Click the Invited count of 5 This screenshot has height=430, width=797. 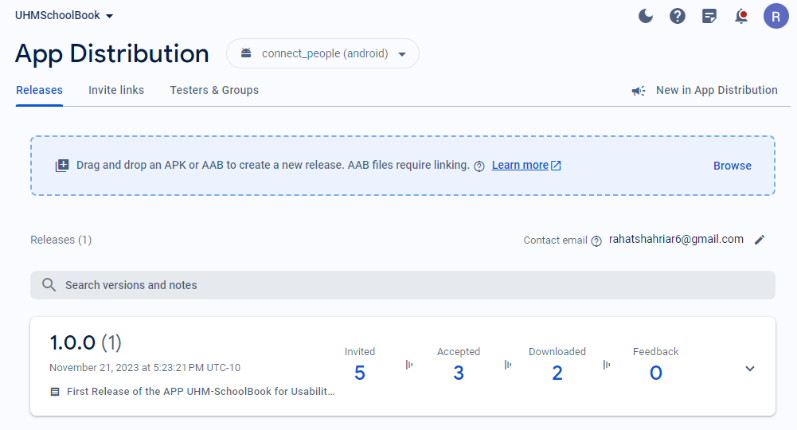360,373
